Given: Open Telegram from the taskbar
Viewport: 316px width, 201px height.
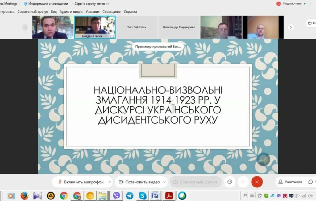Looking at the screenshot, I should tap(130, 195).
